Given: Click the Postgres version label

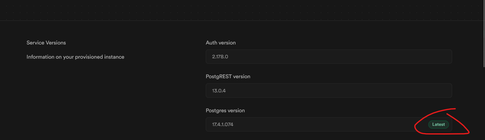Looking at the screenshot, I should [225, 111].
